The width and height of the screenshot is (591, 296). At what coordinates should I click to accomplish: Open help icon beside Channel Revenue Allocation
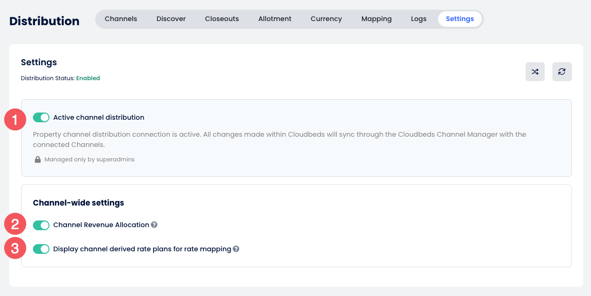(154, 225)
